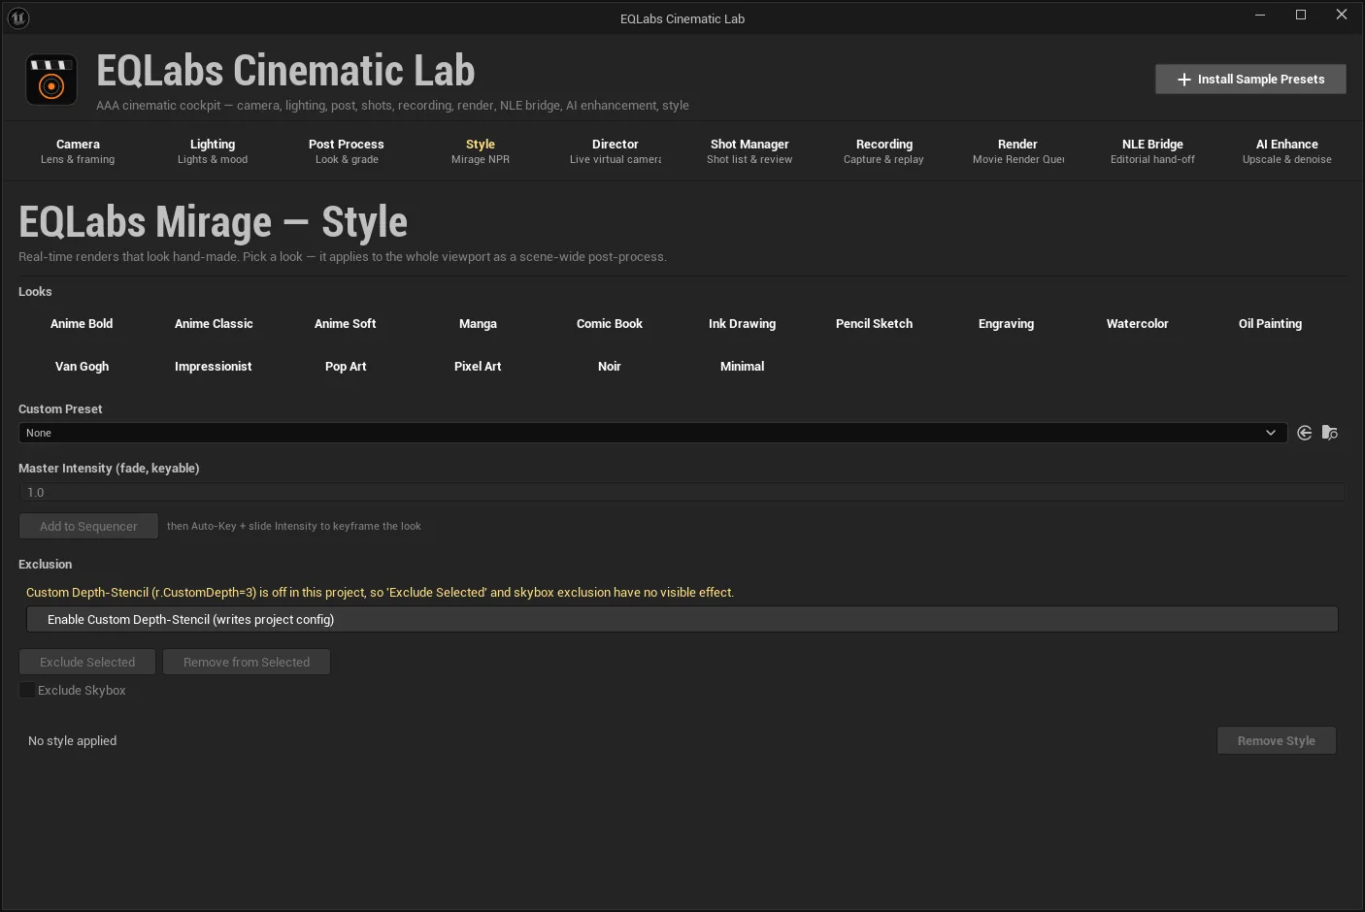Open the Recording tab
This screenshot has height=912, width=1365.
(883, 151)
